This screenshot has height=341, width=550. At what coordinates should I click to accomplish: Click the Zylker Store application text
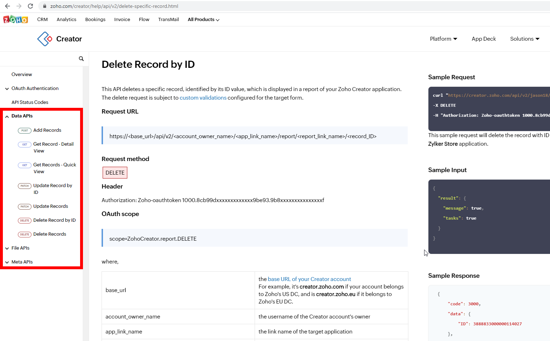[x=458, y=144]
